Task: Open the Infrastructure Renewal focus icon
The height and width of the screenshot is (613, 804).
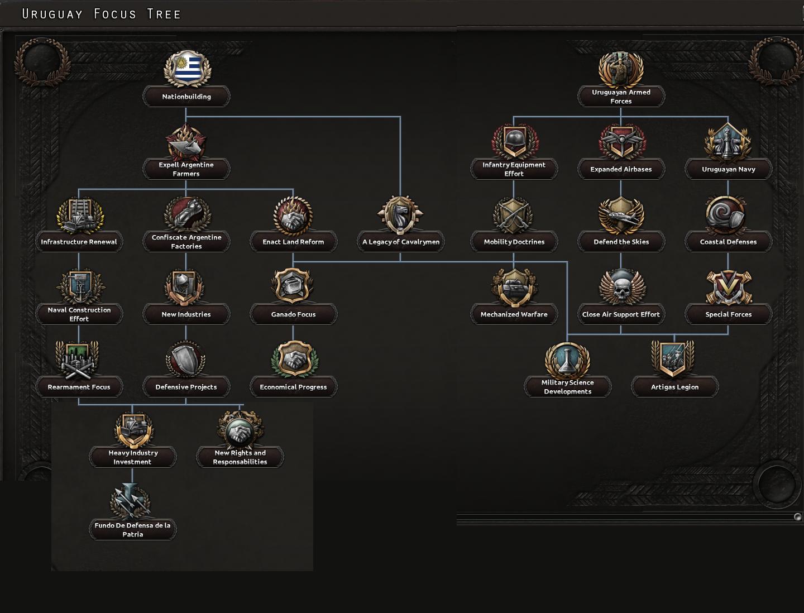Action: (80, 215)
